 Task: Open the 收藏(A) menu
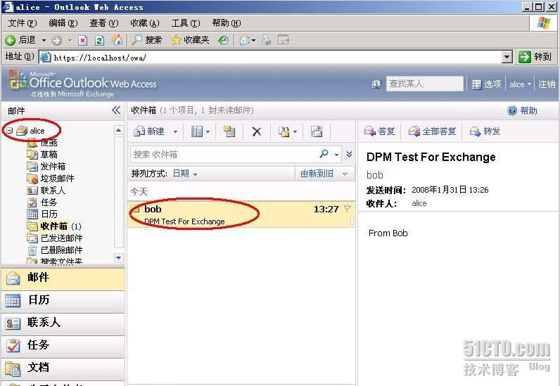[x=145, y=23]
